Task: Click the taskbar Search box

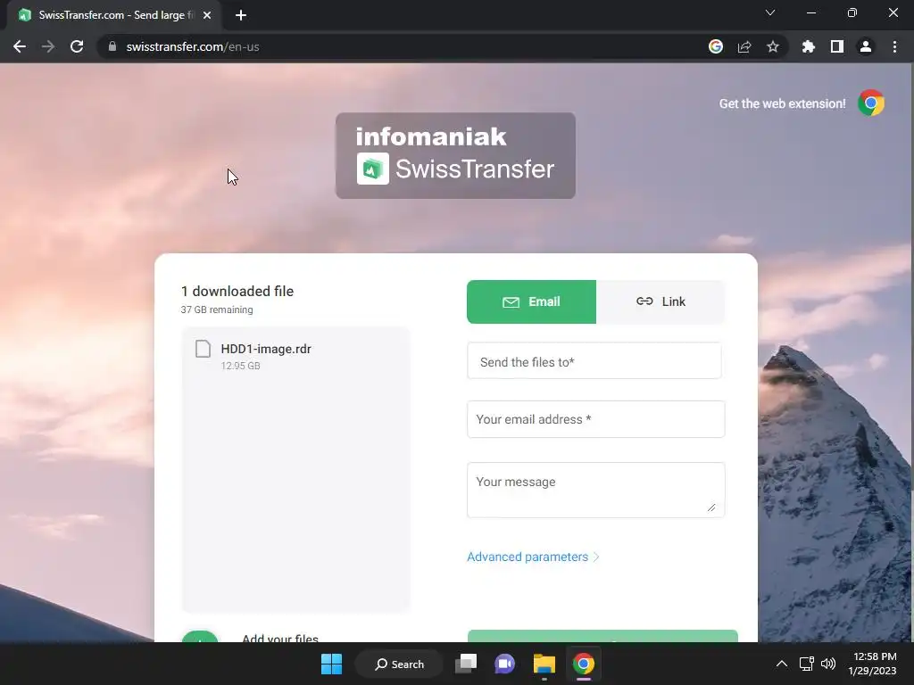Action: [400, 664]
